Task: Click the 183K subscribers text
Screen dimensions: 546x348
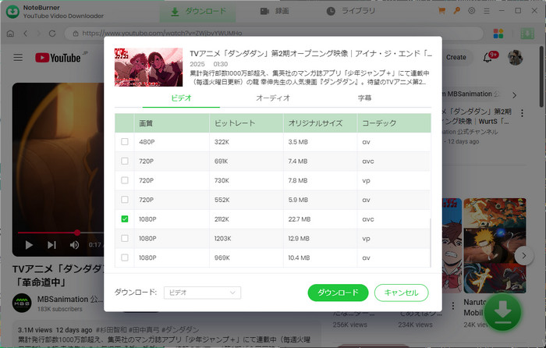Action: tap(60, 309)
